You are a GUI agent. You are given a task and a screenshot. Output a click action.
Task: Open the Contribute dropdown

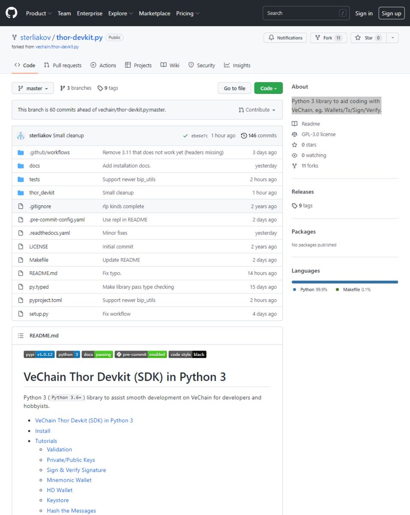257,110
